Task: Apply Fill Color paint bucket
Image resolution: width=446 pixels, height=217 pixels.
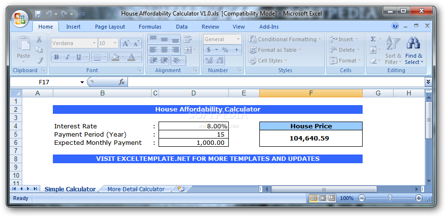Action: [115, 57]
